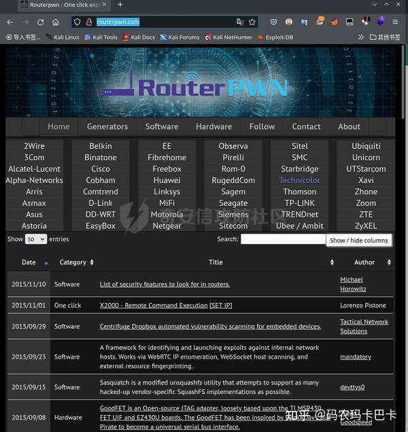Image resolution: width=408 pixels, height=432 pixels.
Task: Select the ZyXEL vendor link
Action: 366,226
